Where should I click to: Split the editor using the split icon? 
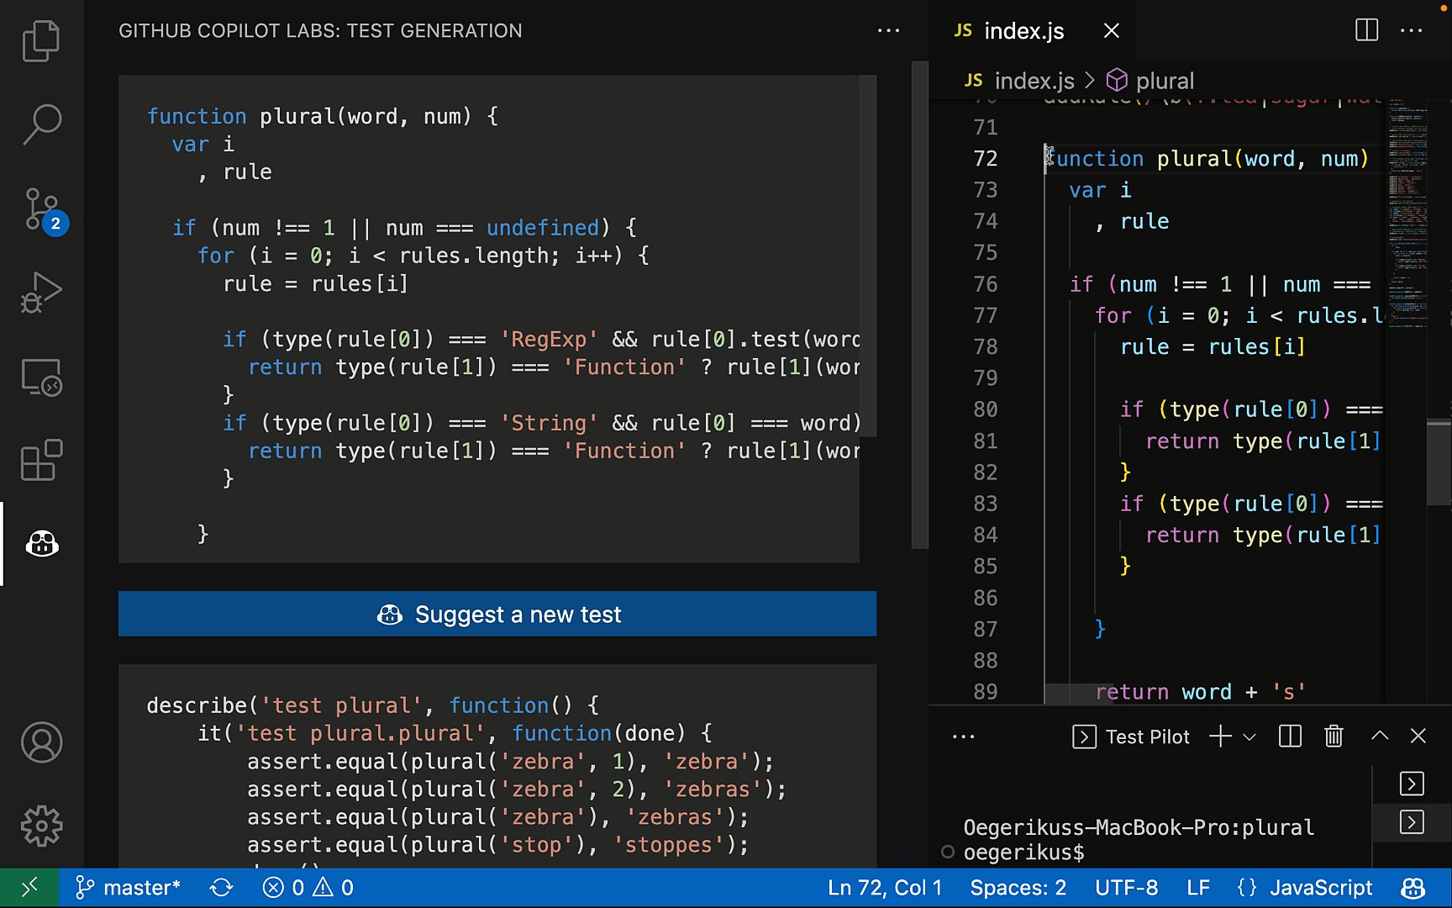1365,30
